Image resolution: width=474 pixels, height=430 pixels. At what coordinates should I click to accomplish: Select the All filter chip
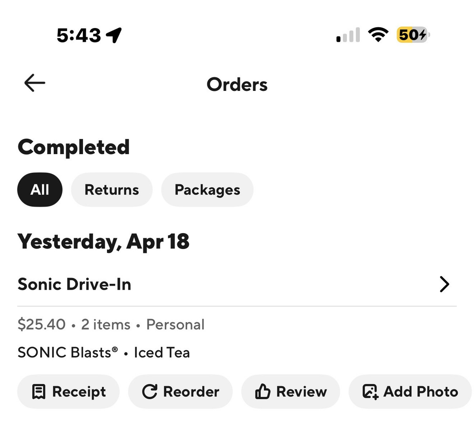coord(40,190)
